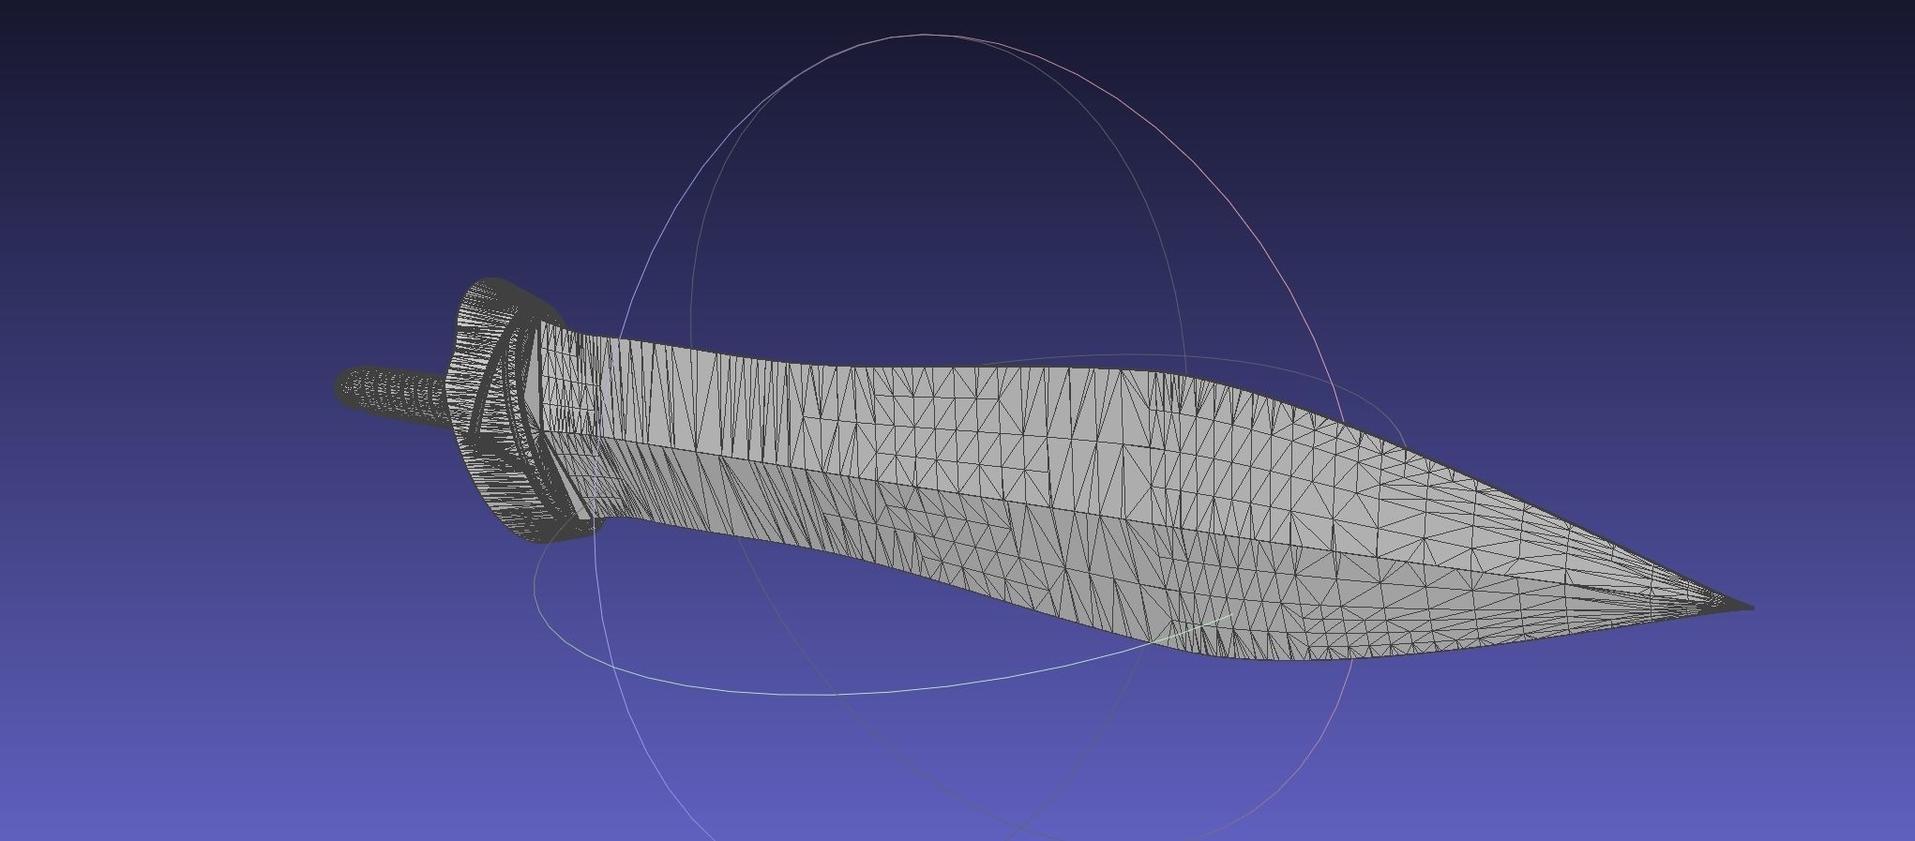Click the cylindrical handle grip of the sword

click(394, 398)
